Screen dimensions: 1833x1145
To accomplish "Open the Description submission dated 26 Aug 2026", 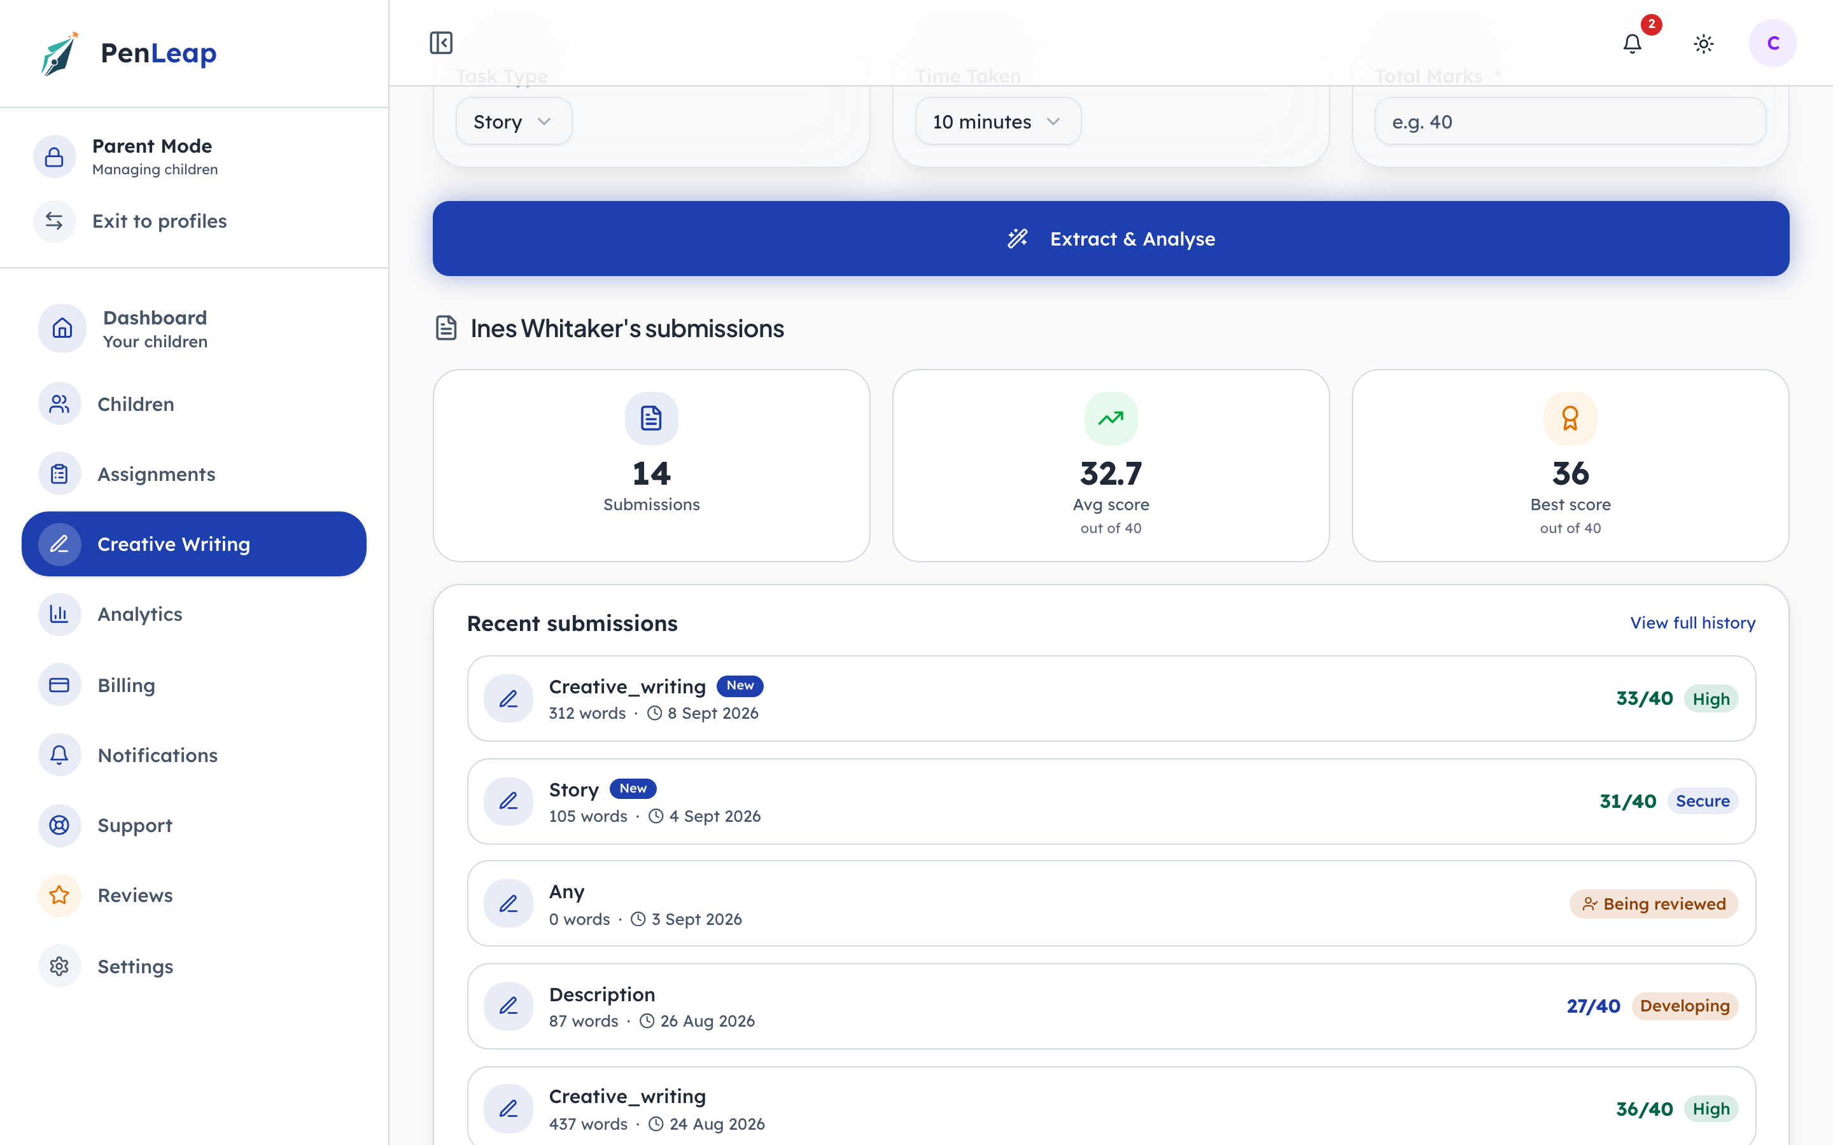I will [1111, 1006].
